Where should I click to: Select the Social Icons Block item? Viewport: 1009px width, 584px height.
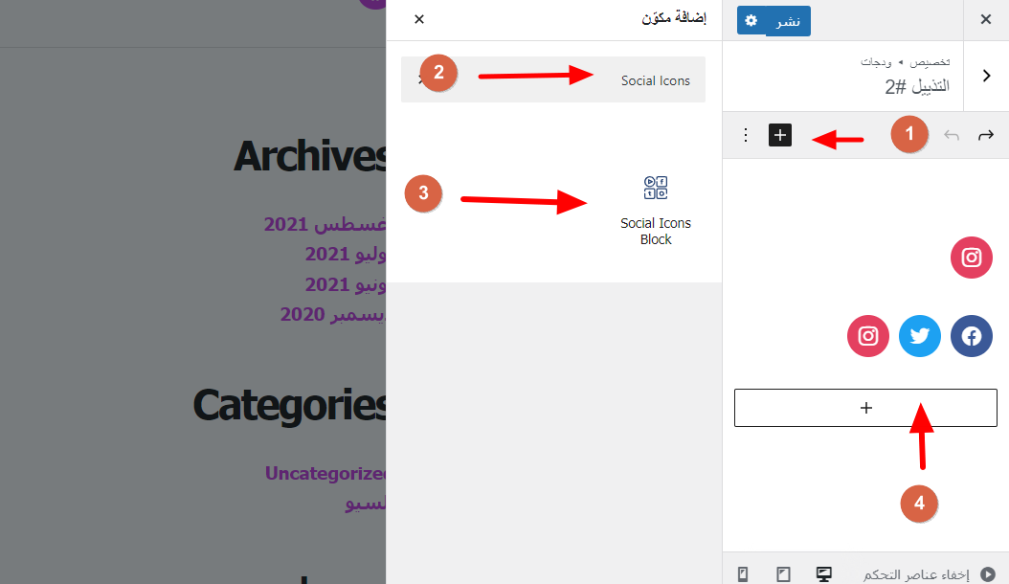(x=655, y=212)
